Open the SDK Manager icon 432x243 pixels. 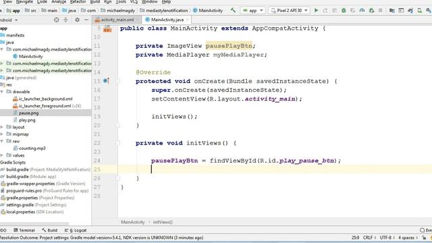tap(429, 11)
